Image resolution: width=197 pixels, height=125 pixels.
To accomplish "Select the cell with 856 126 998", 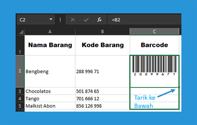I will (102, 106).
